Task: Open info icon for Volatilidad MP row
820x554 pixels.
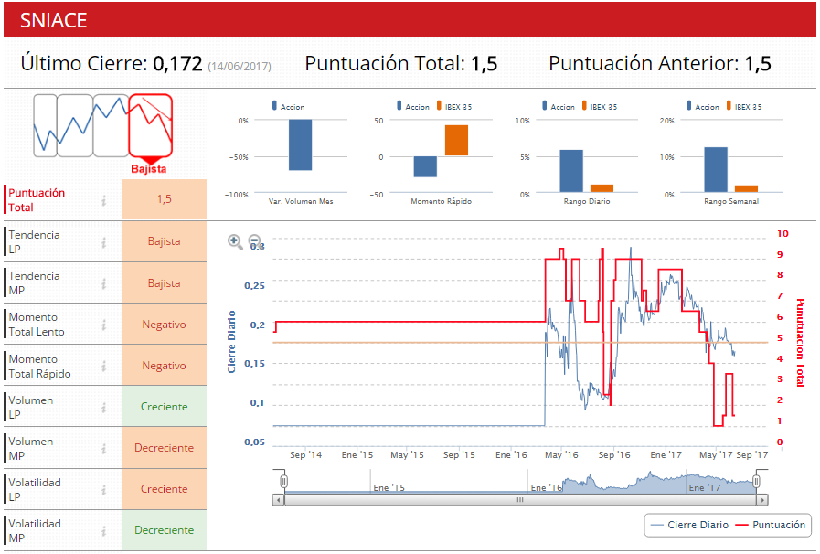Action: click(104, 531)
